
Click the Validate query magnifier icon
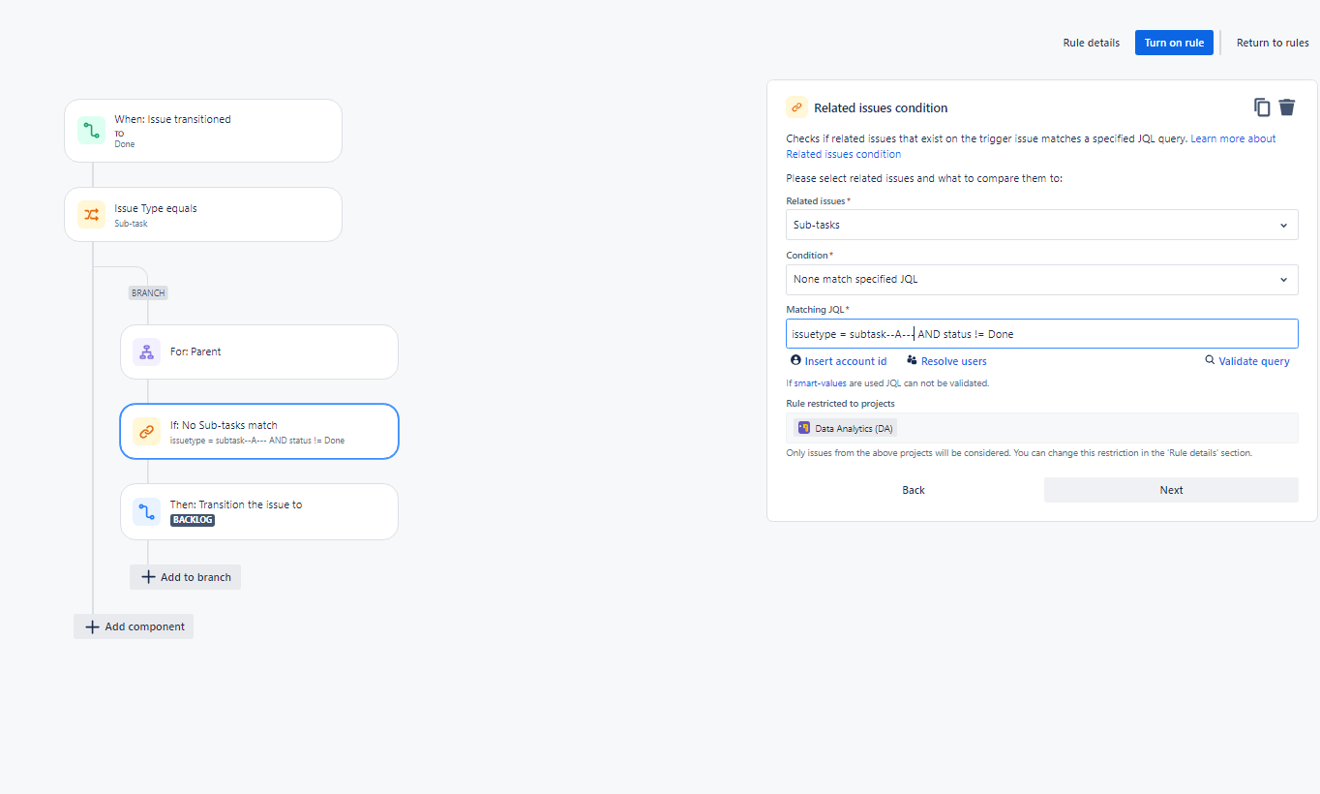(x=1210, y=360)
